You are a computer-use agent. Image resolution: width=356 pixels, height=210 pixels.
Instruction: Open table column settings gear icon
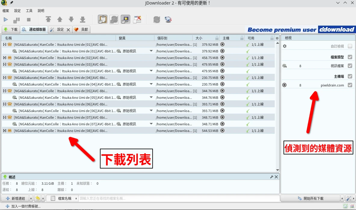pos(277,38)
